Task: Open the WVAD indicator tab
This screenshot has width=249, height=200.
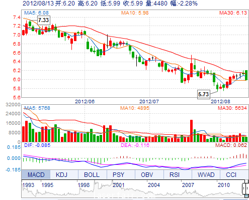Action: (206, 174)
